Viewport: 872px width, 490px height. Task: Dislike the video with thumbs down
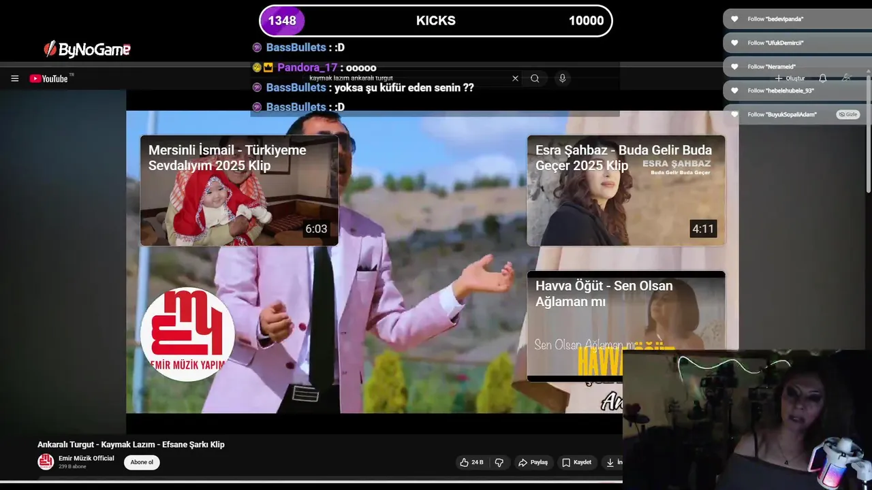499,462
